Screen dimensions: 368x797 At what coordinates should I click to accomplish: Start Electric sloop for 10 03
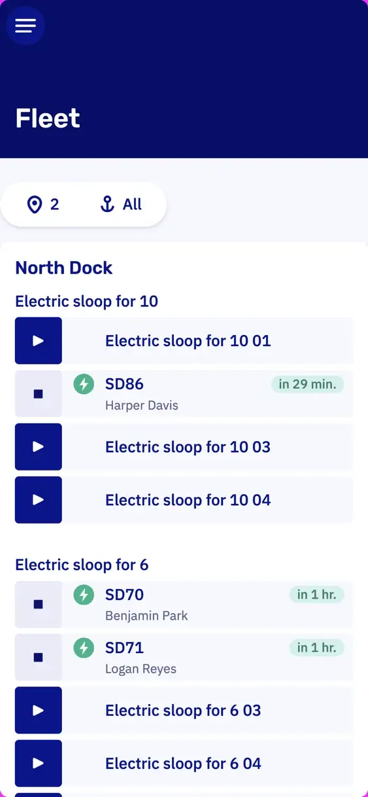pos(39,447)
